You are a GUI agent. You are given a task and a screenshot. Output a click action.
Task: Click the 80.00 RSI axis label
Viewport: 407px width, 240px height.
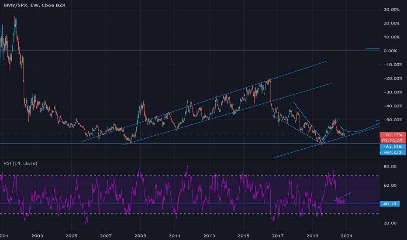[390, 166]
